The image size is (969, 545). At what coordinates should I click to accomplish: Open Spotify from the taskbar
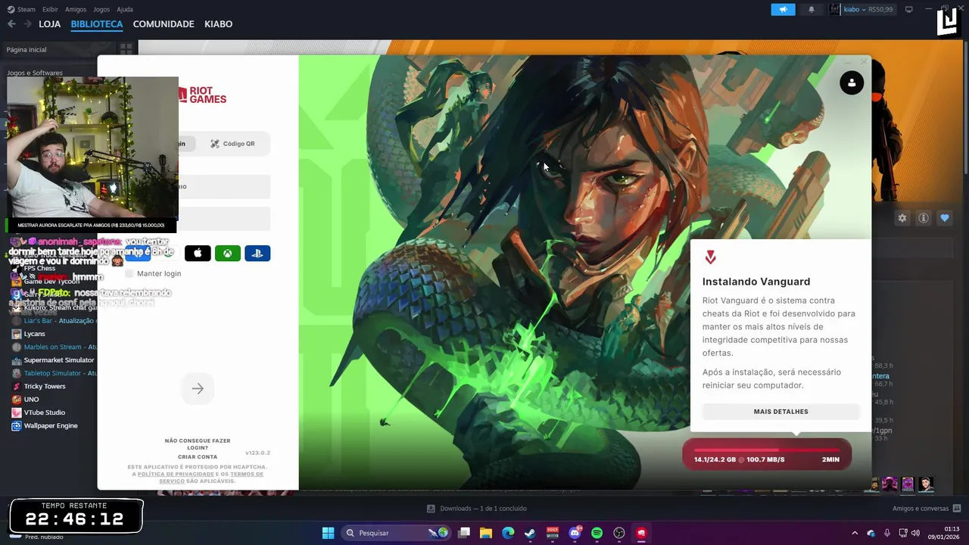(597, 533)
